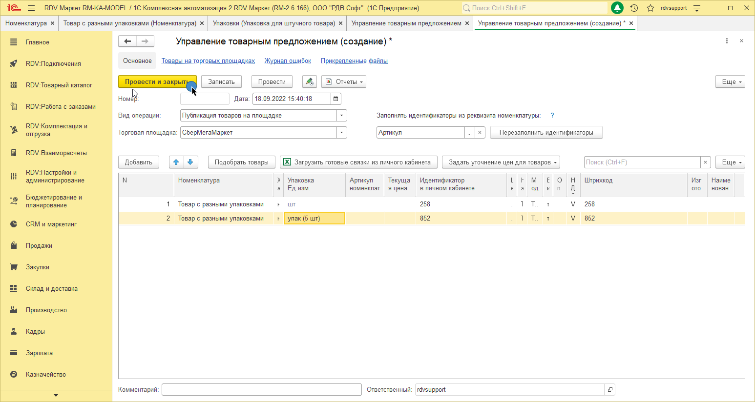Click Загрузить готовые связки из личного кабинета
The height and width of the screenshot is (402, 755).
pos(357,162)
